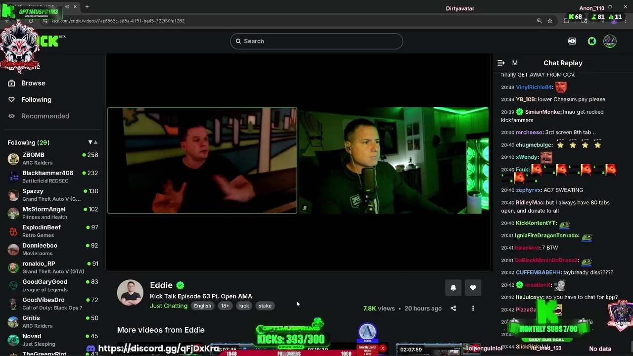Click Eddie's green verified badge

point(181,285)
